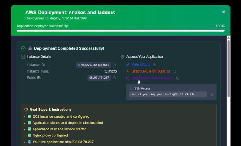Copy the Direct URL (Port 3000)
This screenshot has height=146, width=241.
(174, 71)
